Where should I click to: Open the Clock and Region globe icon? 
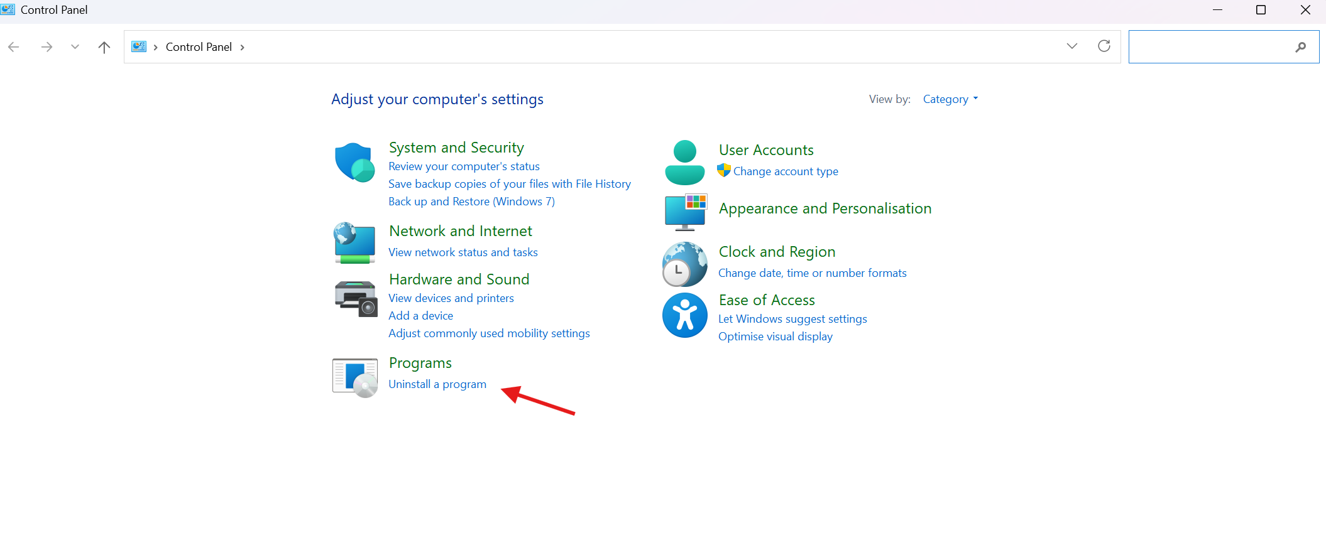684,264
